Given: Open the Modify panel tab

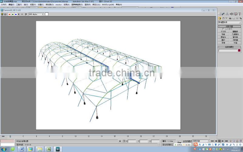Looking at the screenshot, I should (223, 14).
